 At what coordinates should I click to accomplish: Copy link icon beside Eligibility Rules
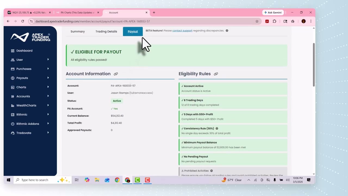[x=216, y=74]
